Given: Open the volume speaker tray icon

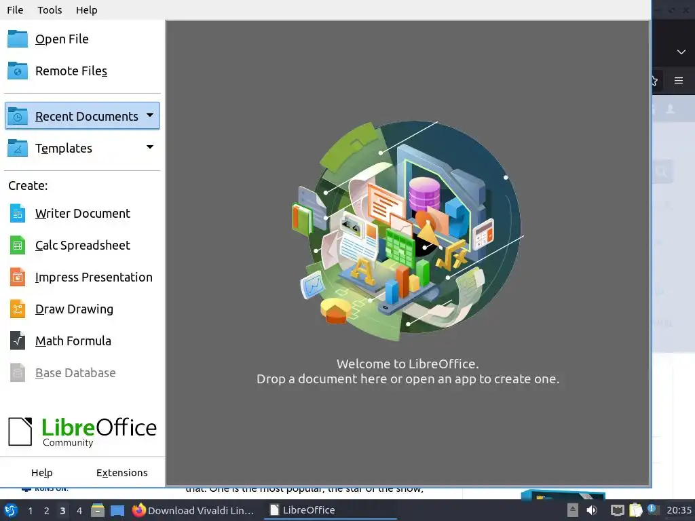Looking at the screenshot, I should pyautogui.click(x=592, y=510).
